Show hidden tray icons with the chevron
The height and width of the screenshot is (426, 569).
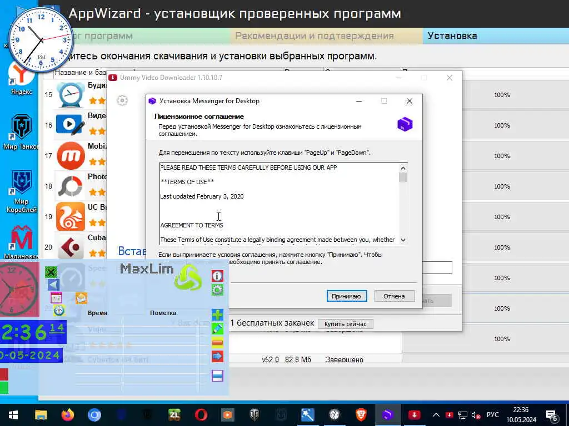coord(436,415)
